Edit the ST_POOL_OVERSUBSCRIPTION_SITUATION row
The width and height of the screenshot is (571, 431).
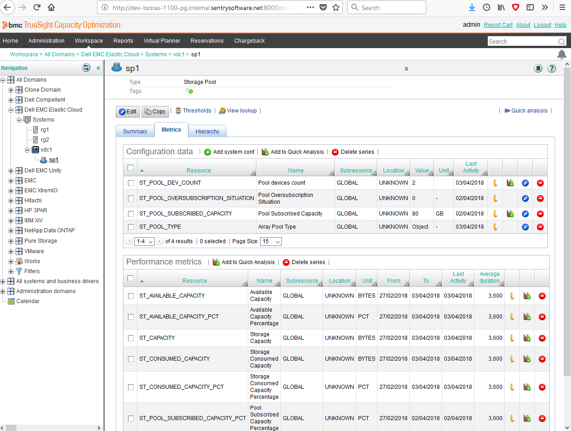click(525, 198)
